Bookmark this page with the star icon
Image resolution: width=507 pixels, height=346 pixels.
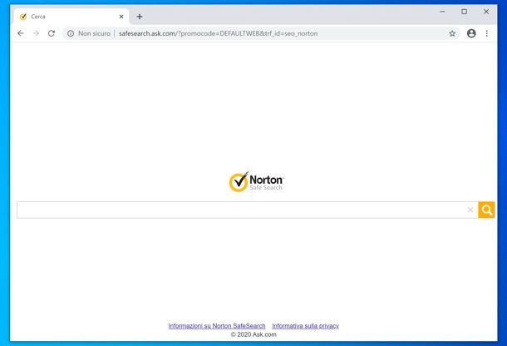[x=452, y=33]
